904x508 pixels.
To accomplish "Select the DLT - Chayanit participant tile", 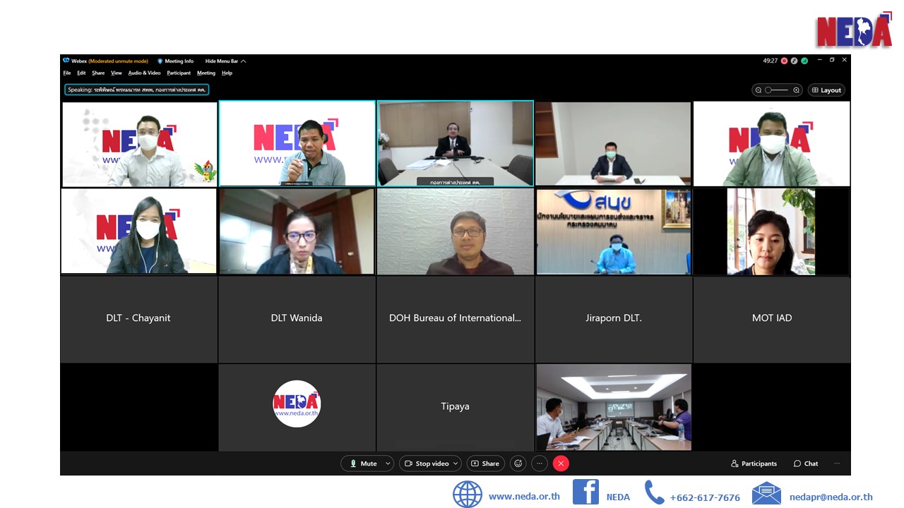I will 138,319.
